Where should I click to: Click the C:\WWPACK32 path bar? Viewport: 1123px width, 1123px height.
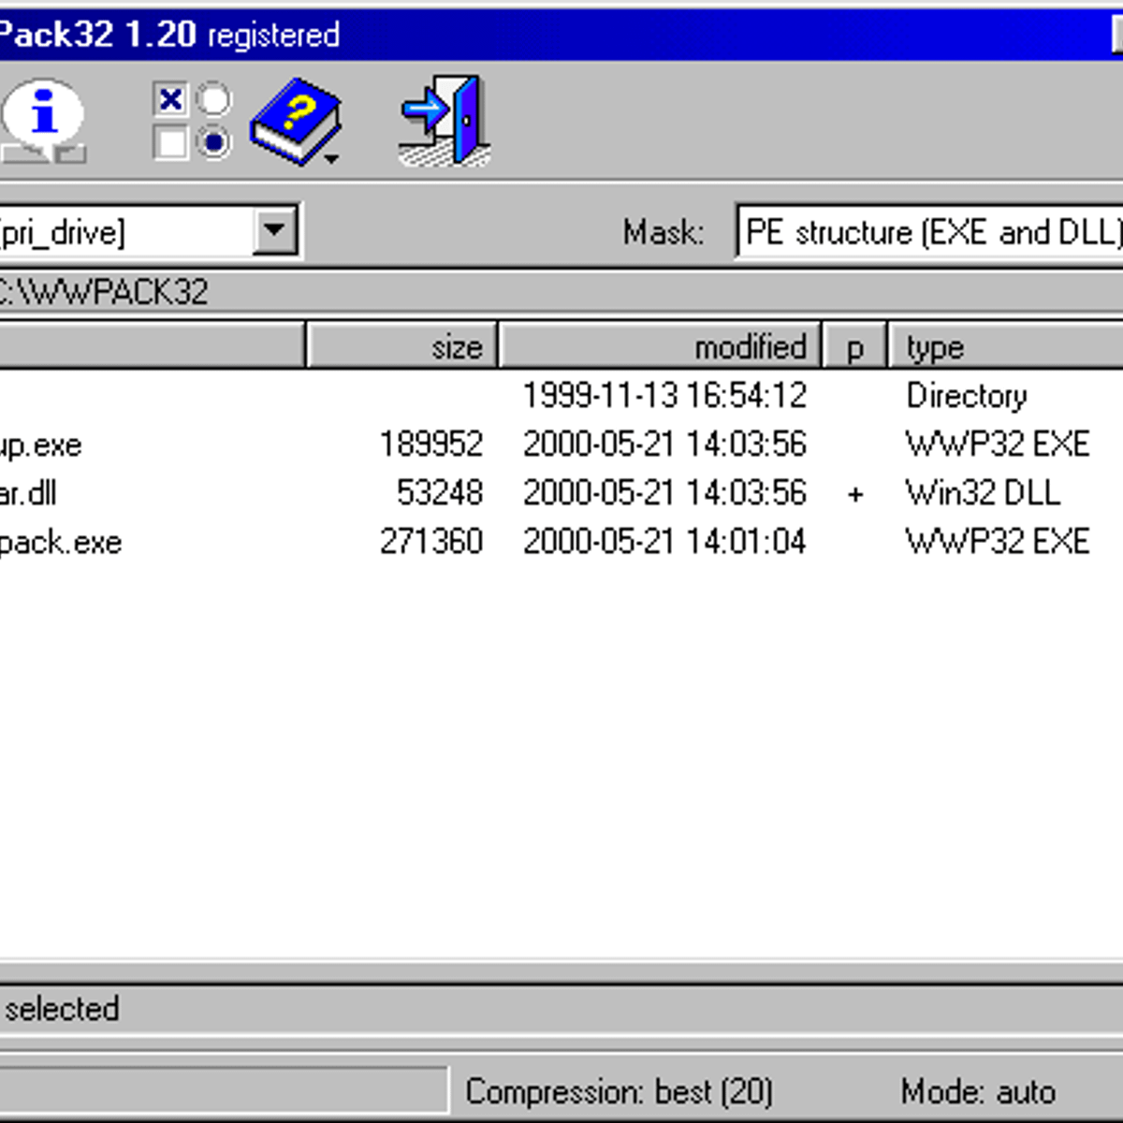pos(561,292)
